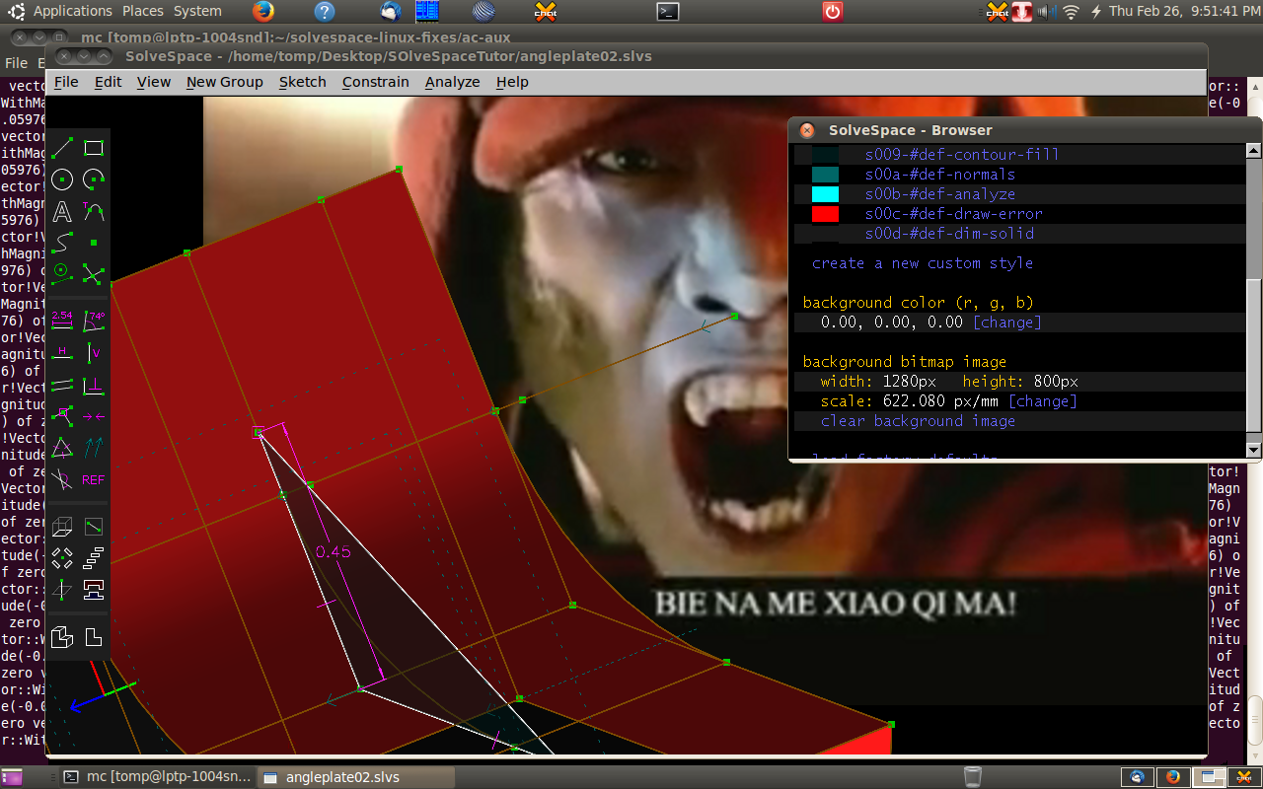Click 'clear background image' link
Viewport: 1263px width, 789px height.
918,421
